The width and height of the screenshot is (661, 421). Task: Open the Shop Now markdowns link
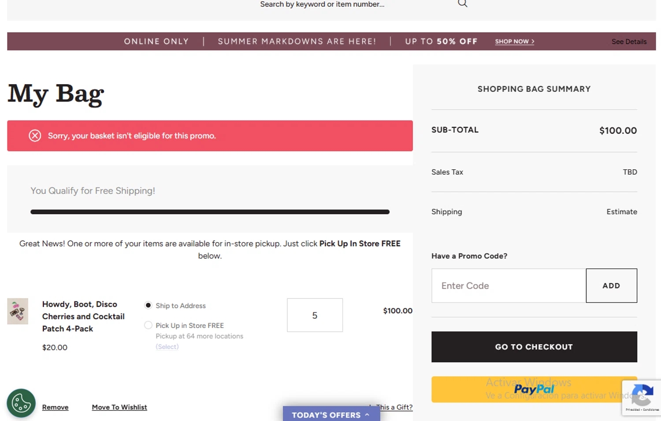click(514, 41)
